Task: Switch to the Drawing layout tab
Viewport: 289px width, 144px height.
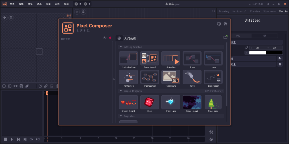Action: 224,11
